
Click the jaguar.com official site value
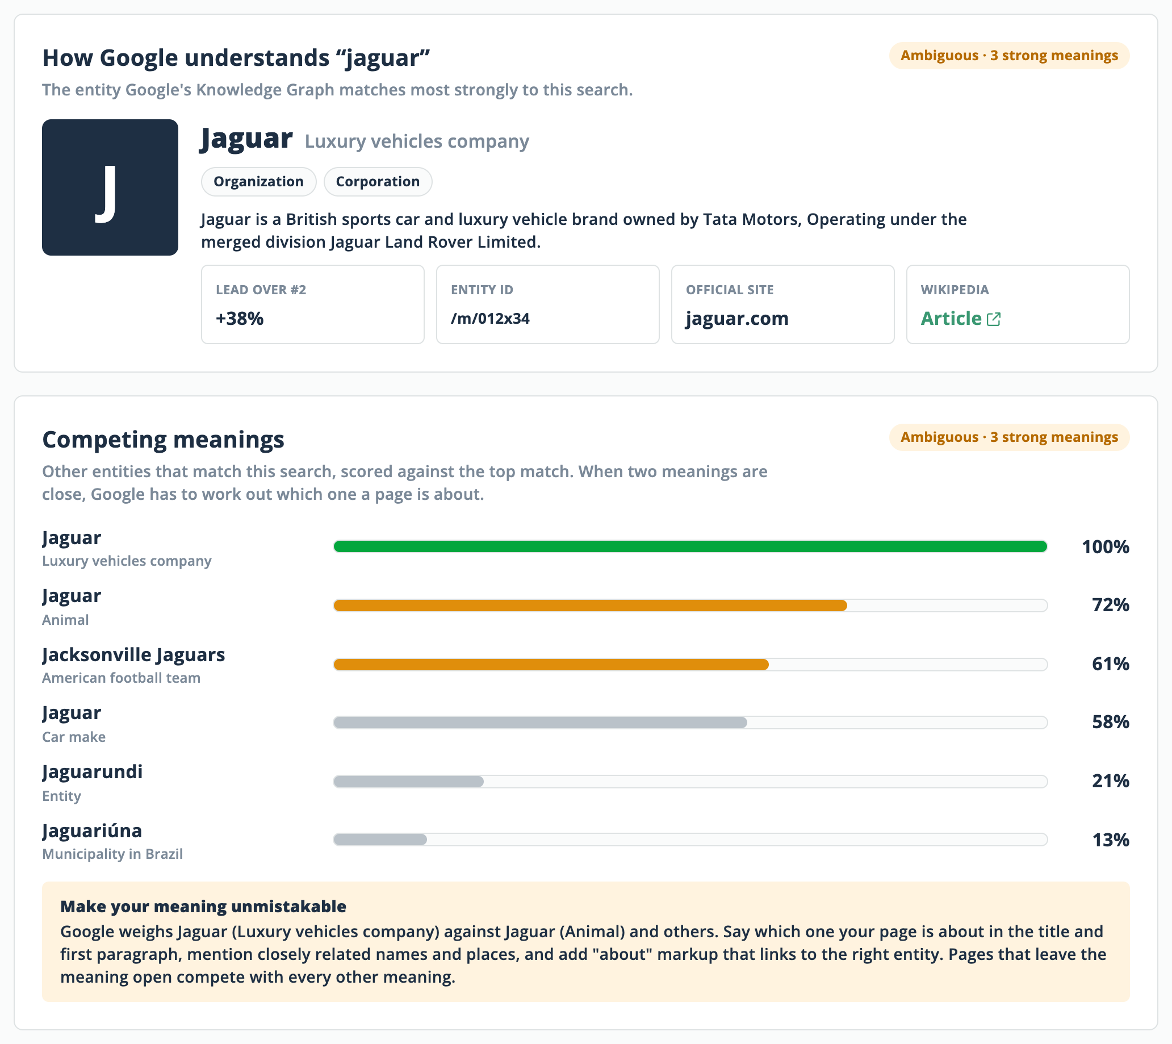[x=737, y=318]
